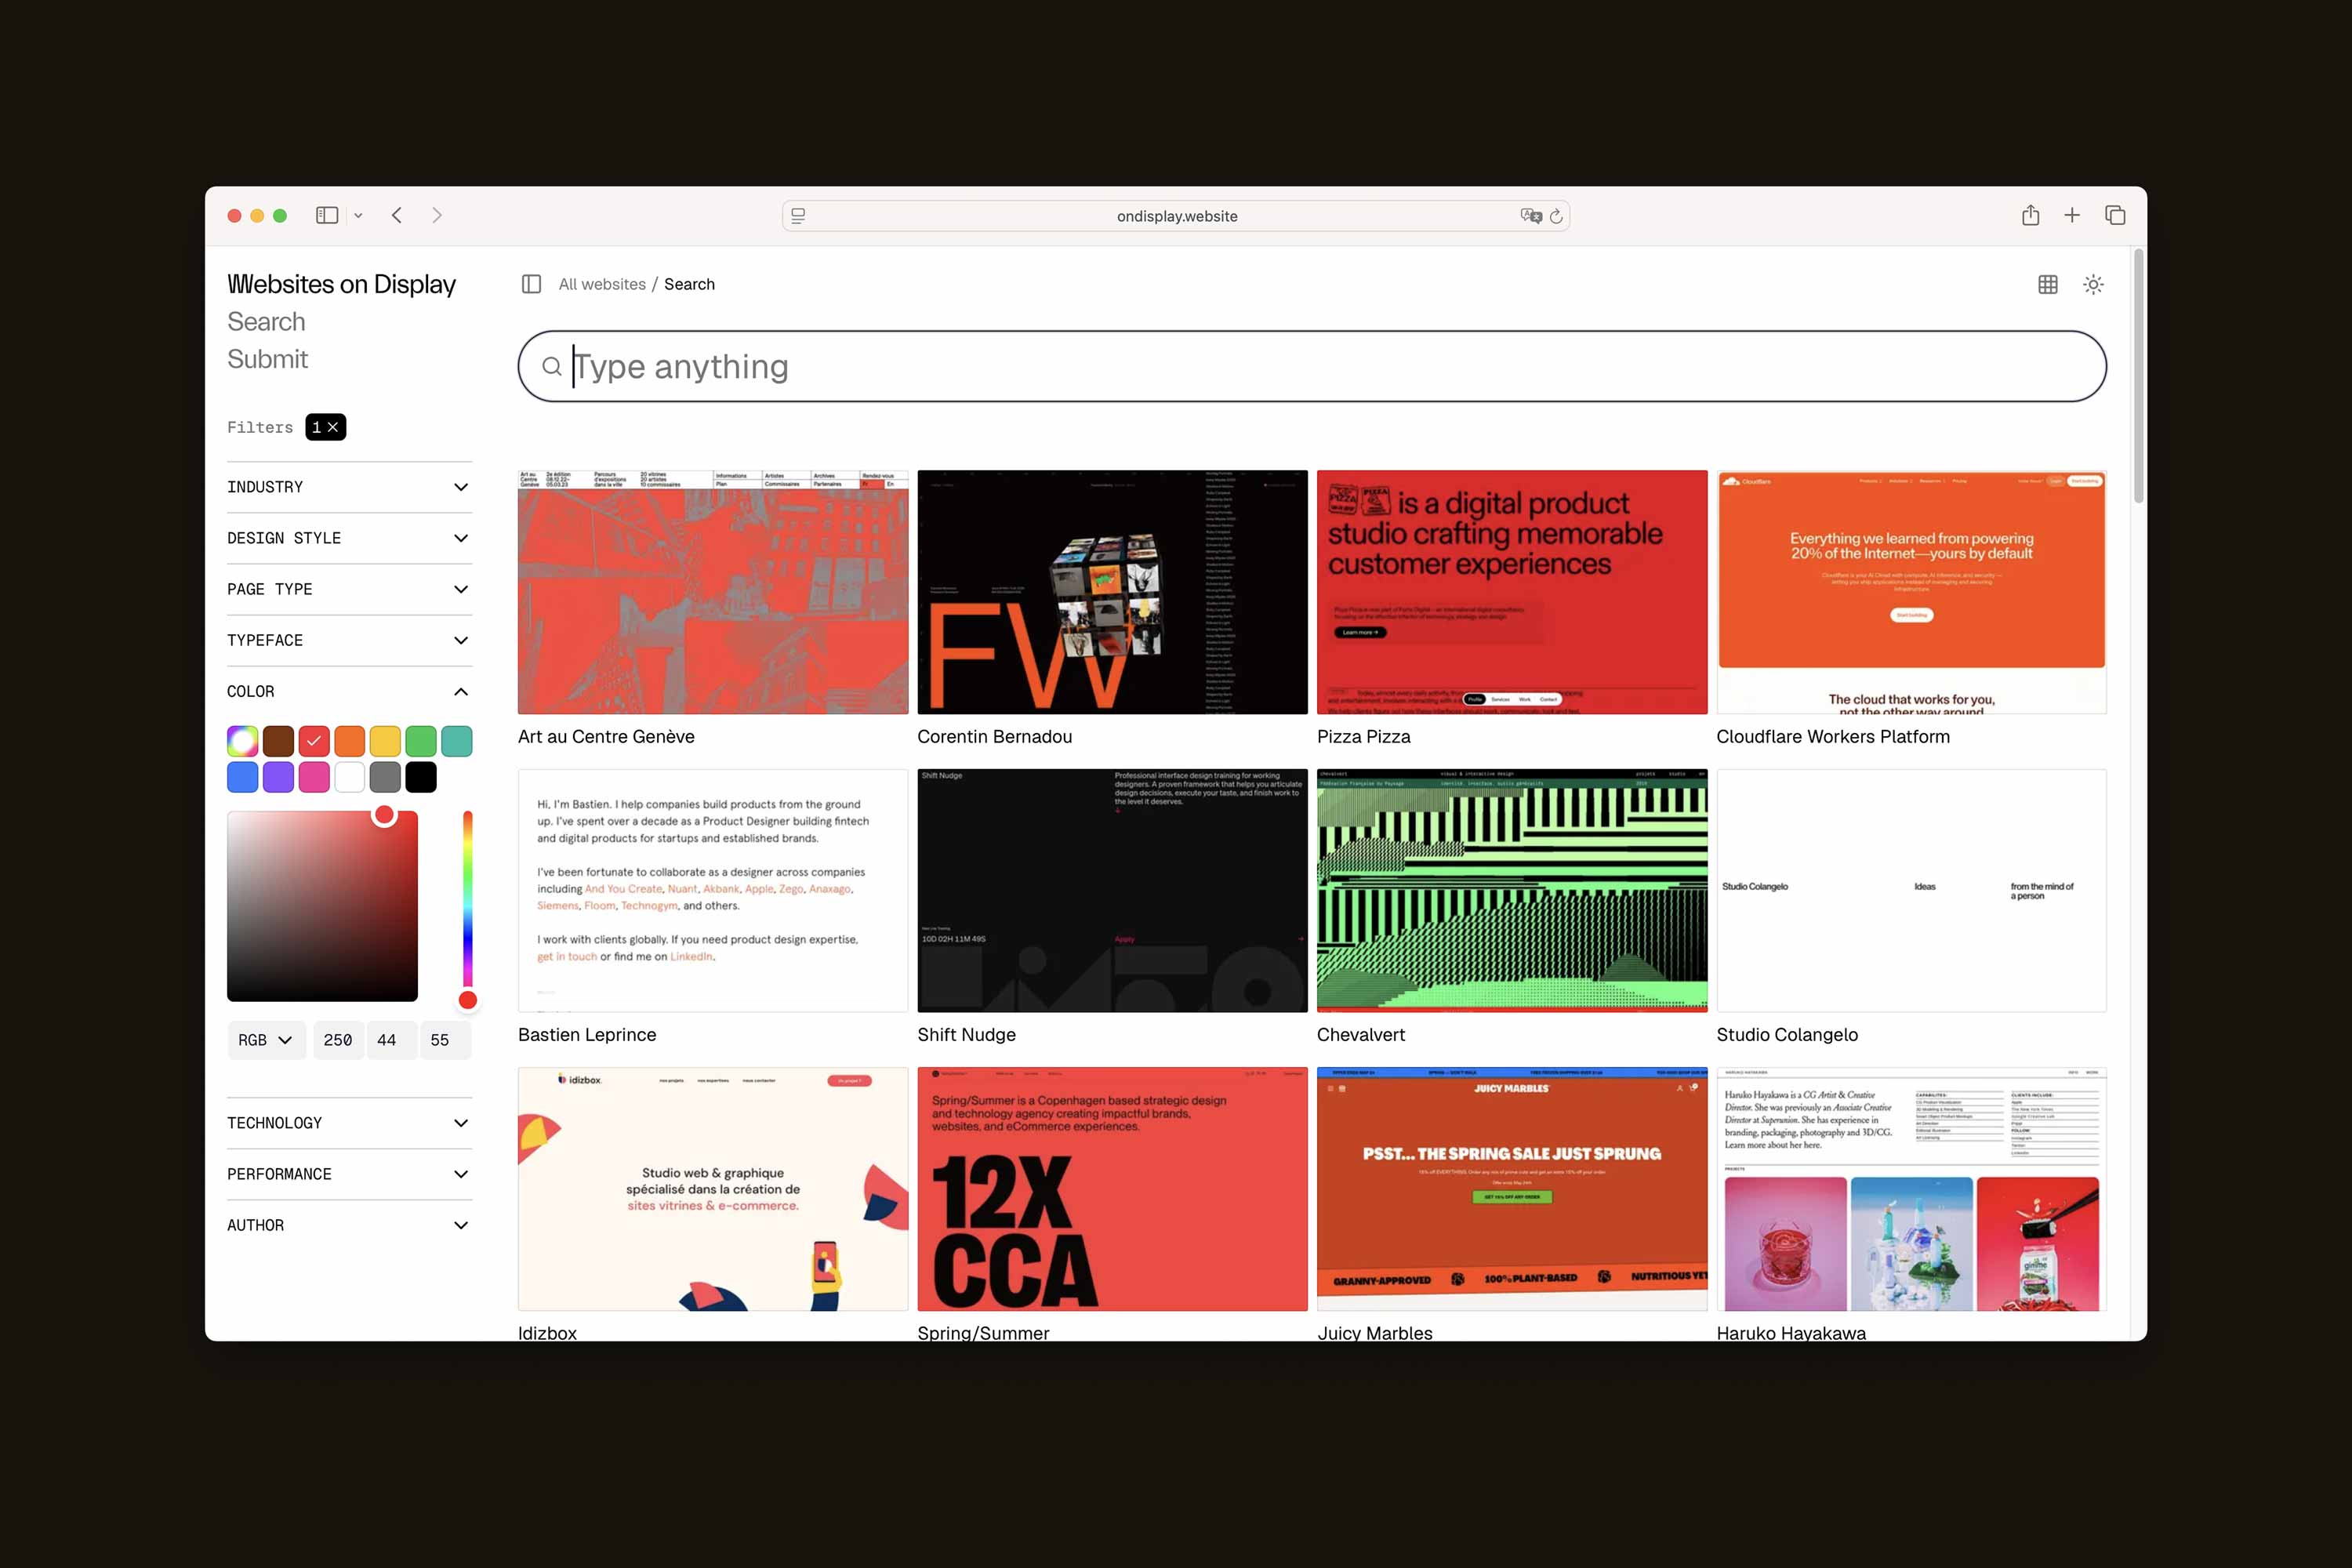Reload the page with the refresh icon
The image size is (2352, 1568).
(x=1556, y=216)
